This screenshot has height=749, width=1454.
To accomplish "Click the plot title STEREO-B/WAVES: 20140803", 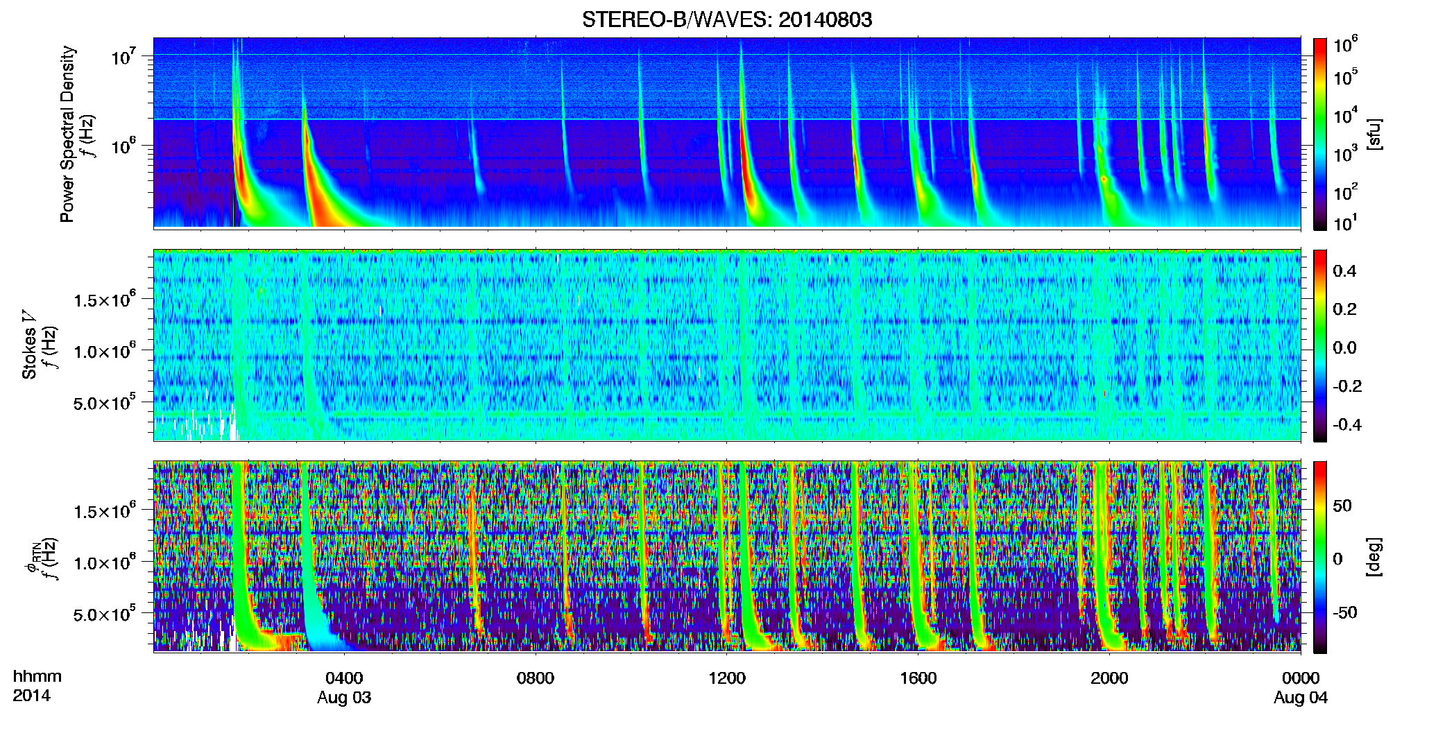I will point(727,19).
